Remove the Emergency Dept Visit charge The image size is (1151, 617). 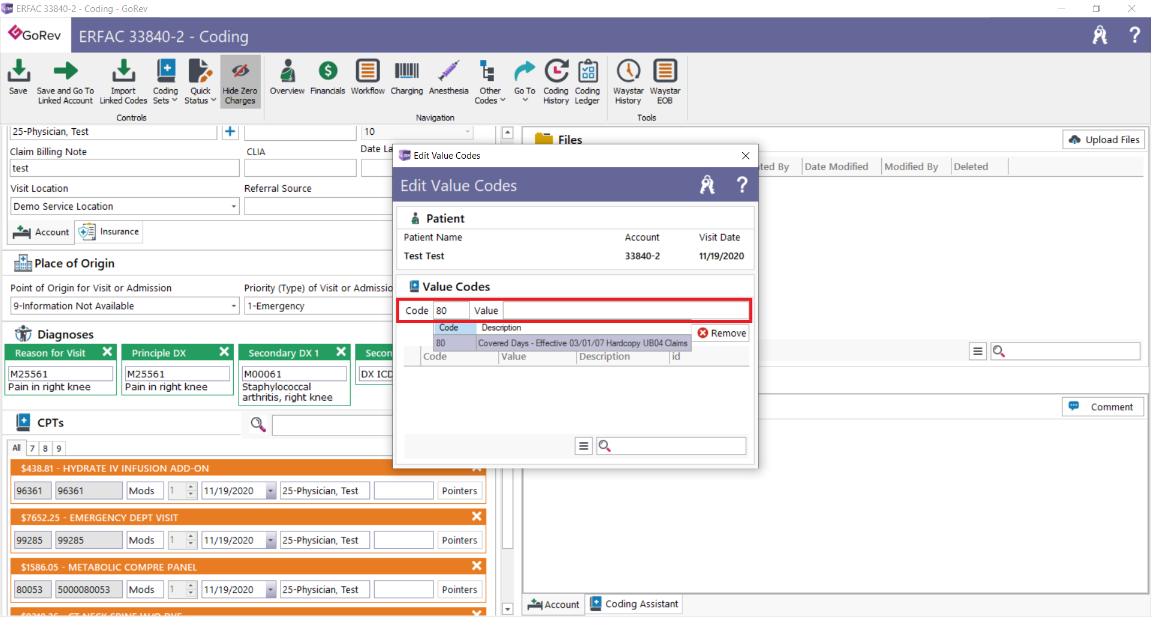[477, 516]
